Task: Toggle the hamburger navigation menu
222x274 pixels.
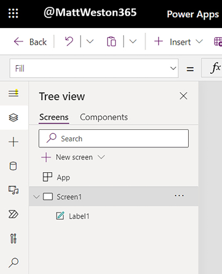Action: click(13, 93)
